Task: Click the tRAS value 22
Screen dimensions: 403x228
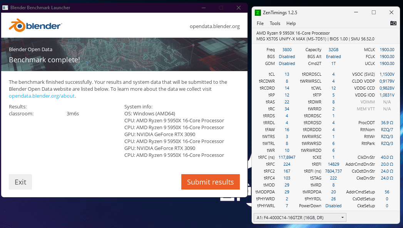Action: (x=287, y=102)
